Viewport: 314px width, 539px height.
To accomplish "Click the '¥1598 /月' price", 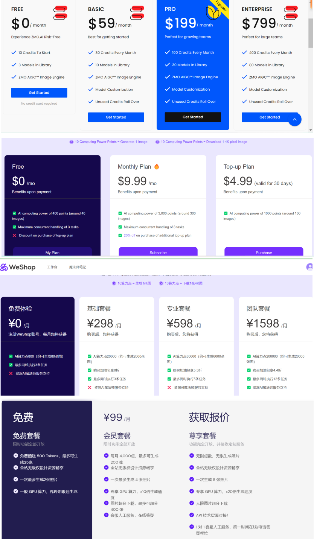I will 267,323.
